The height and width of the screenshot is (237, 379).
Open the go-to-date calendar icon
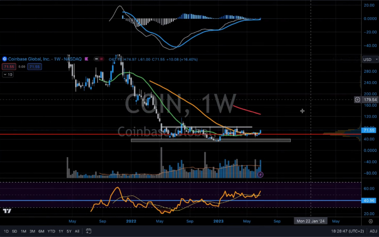pyautogui.click(x=89, y=231)
